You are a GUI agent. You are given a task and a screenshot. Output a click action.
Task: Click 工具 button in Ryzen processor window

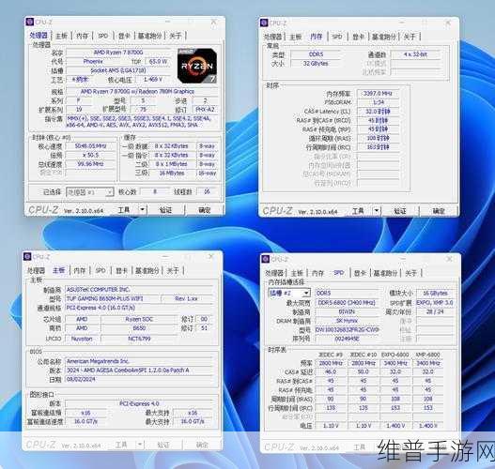[124, 209]
